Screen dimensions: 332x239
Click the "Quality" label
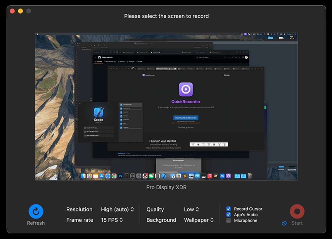tap(155, 209)
